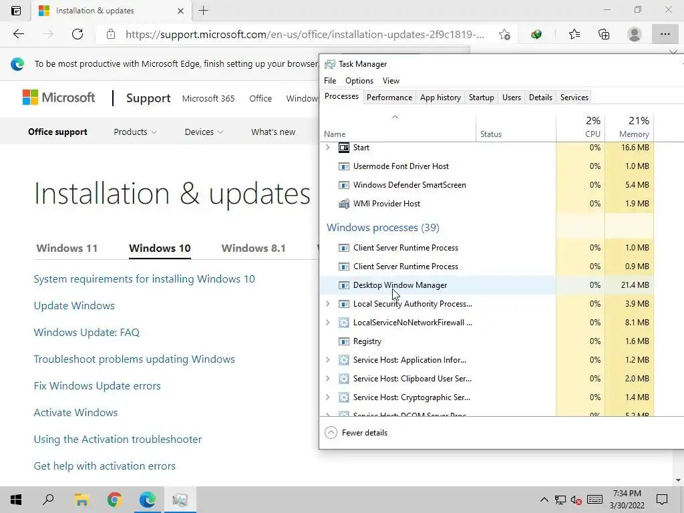Click Task Manager taskbar icon
Screen dimensions: 684x513
tap(180, 500)
